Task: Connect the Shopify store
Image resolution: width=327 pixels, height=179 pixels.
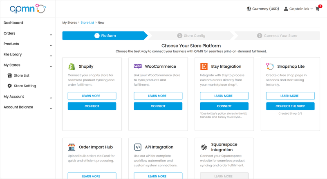Action: 92,106
